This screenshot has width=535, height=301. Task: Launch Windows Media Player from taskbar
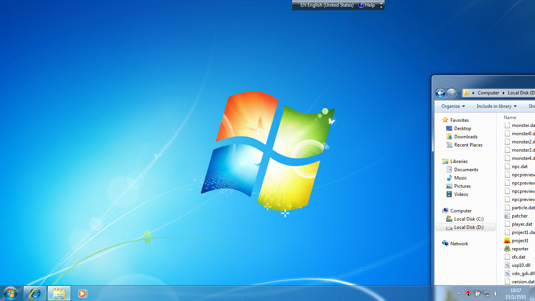point(82,293)
